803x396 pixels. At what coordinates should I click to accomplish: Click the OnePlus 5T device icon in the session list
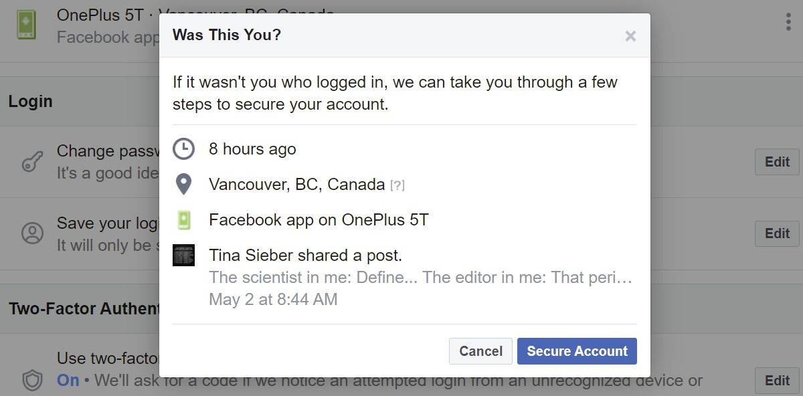(x=27, y=25)
